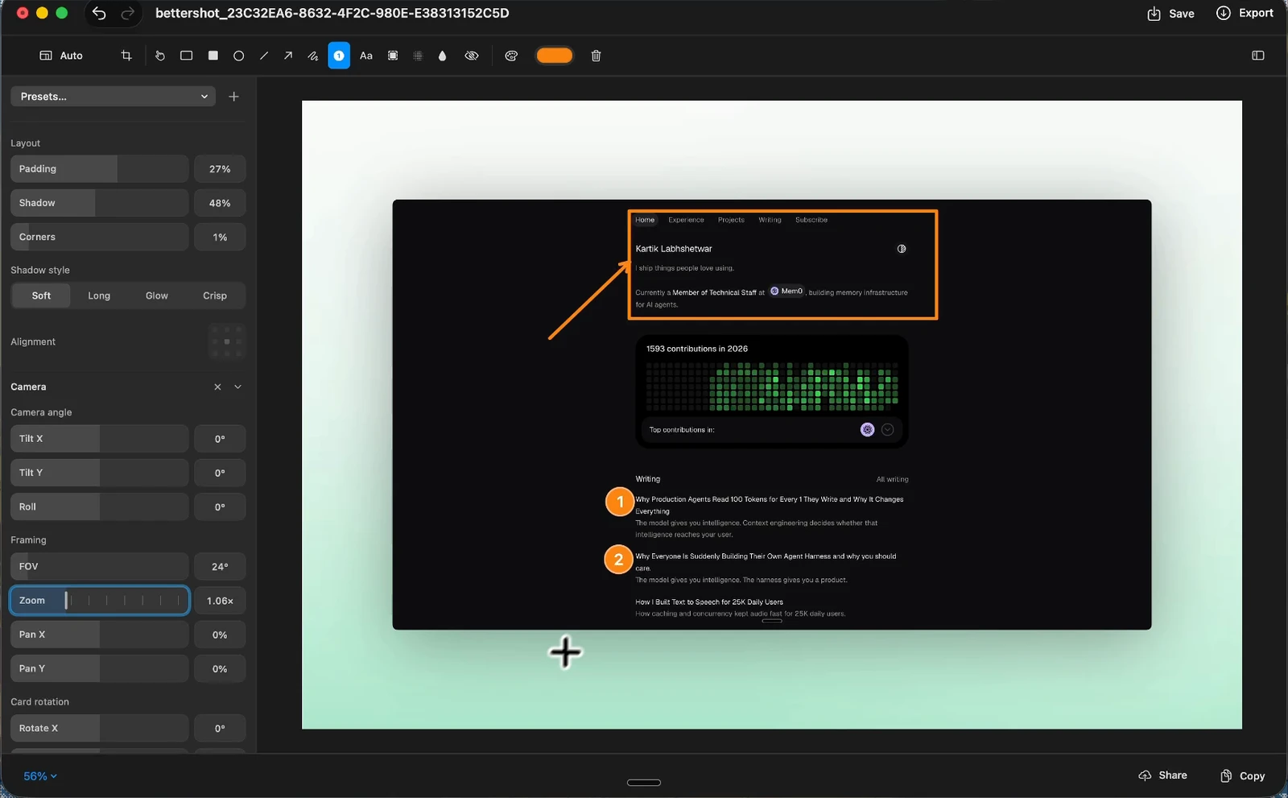This screenshot has height=798, width=1288.
Task: Toggle the right sidebar panel icon
Action: [1258, 56]
